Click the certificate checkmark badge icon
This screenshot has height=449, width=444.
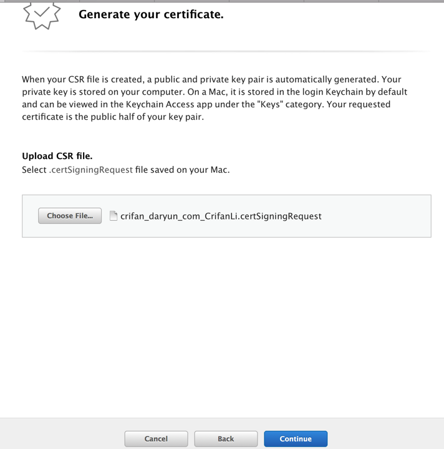(x=41, y=16)
